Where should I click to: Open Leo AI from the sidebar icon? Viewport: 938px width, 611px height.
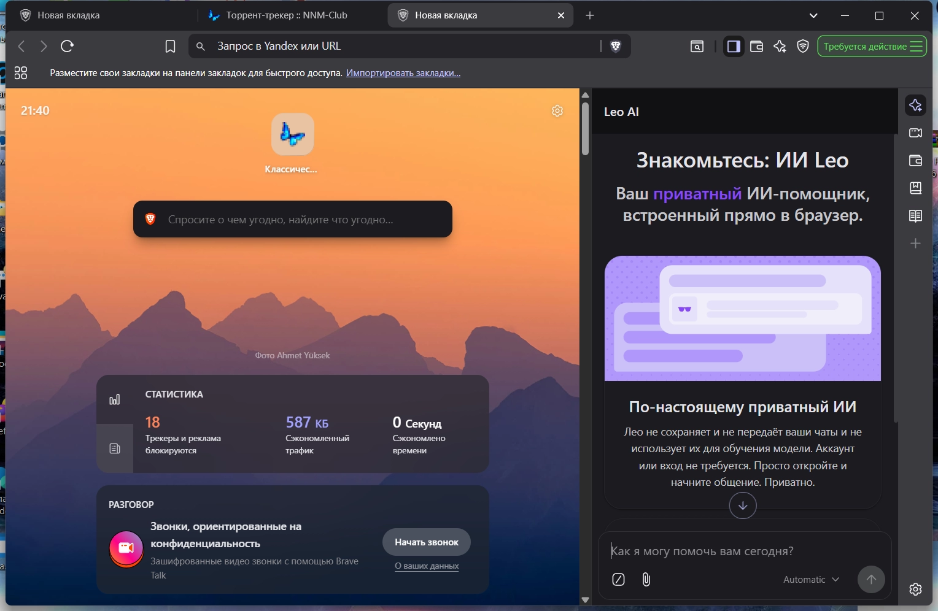click(915, 106)
